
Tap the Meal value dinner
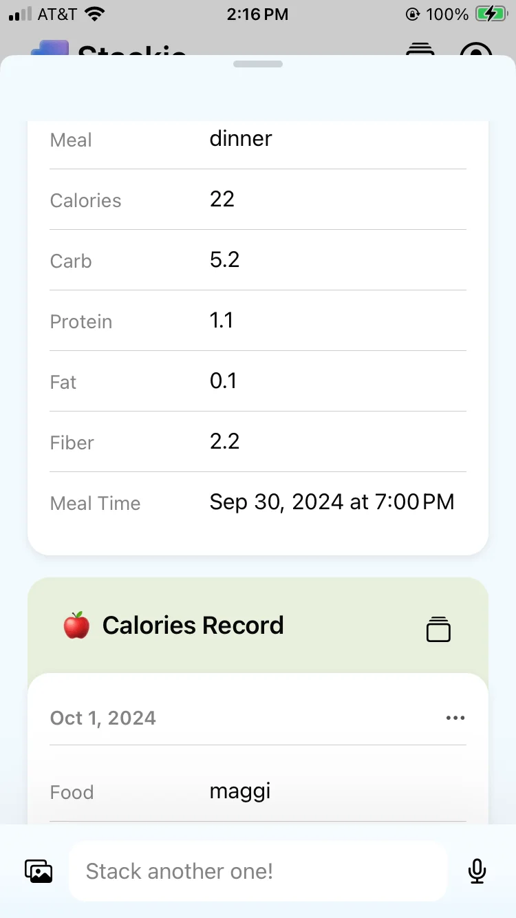pyautogui.click(x=241, y=138)
